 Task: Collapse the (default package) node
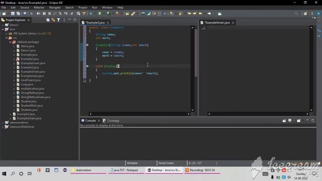point(10,42)
